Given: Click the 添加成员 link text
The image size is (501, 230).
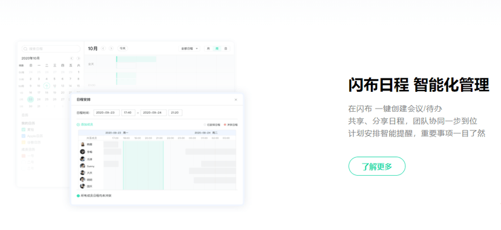Looking at the screenshot, I should (87, 124).
